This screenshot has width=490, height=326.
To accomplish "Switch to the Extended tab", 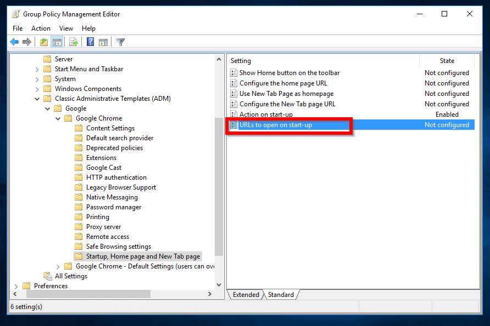I will point(246,295).
